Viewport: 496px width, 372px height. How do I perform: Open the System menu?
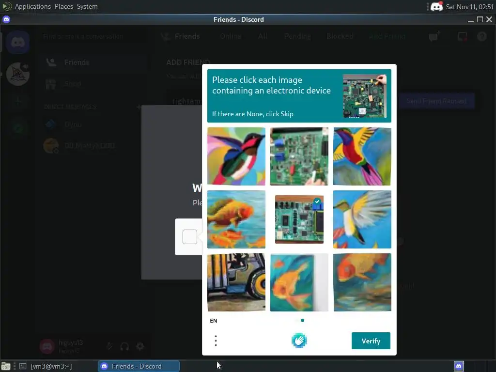87,6
